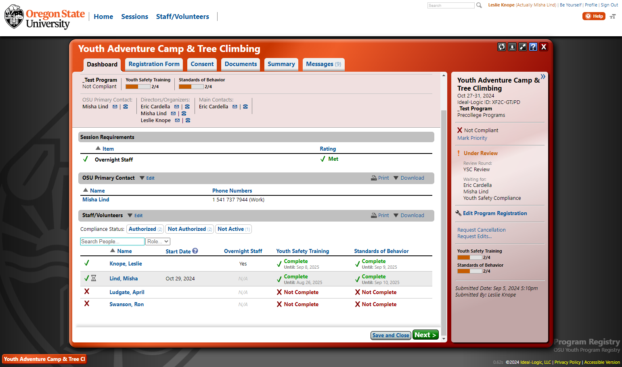
Task: Click the Save and Close button
Action: (391, 335)
